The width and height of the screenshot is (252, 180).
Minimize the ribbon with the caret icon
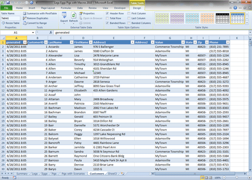231,8
